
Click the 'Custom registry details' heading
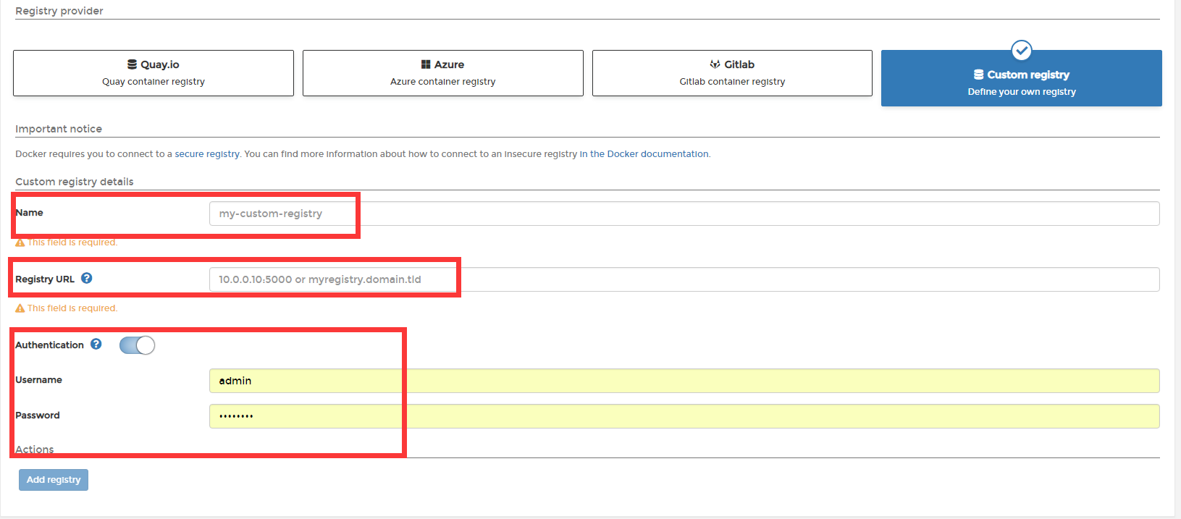point(75,182)
